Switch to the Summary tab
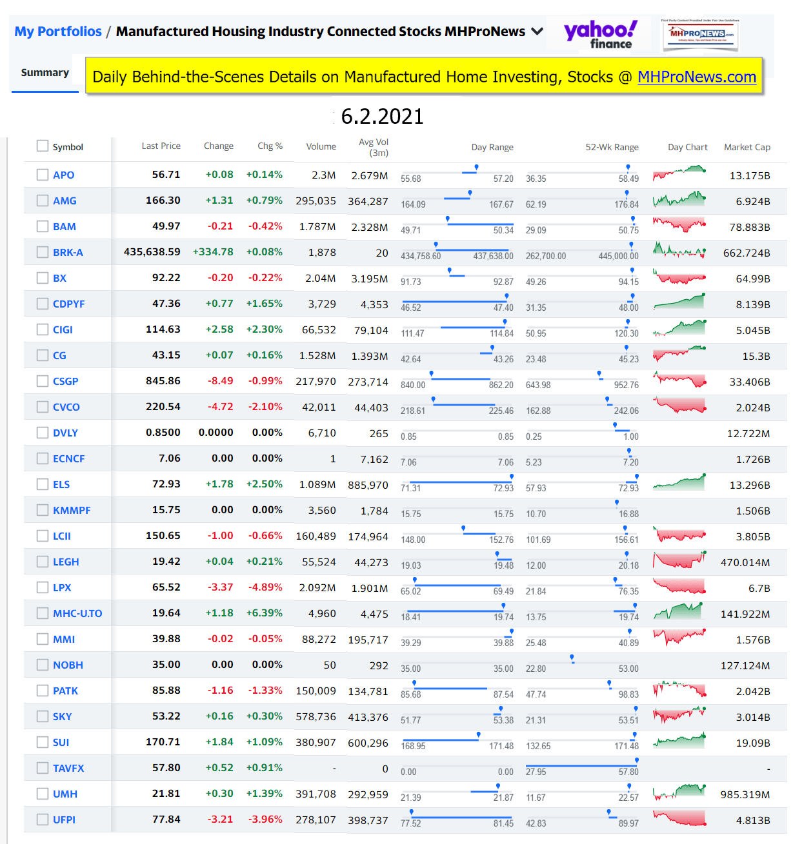Image resolution: width=793 pixels, height=844 pixels. tap(45, 73)
